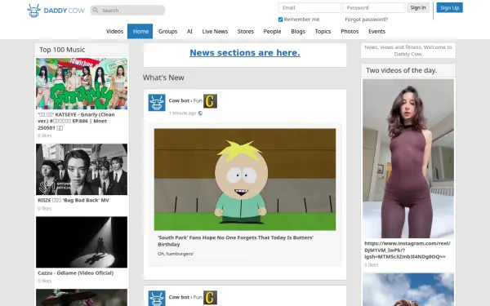Click the 'Oh, hamburgers!' description text

[176, 254]
